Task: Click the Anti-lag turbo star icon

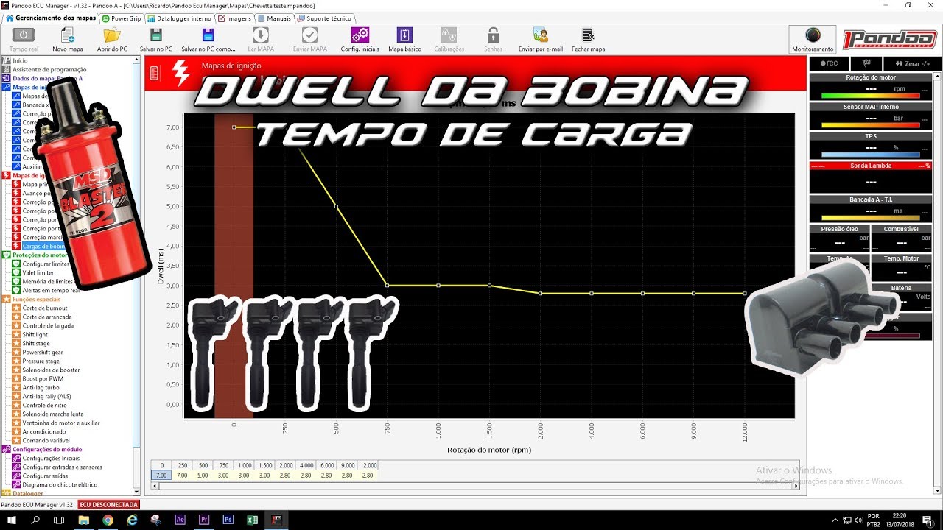Action: (16, 387)
